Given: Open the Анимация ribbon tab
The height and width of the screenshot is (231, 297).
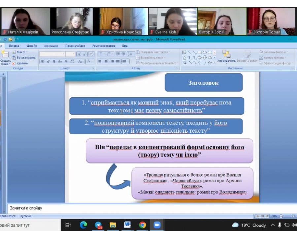Looking at the screenshot, I should (50, 46).
